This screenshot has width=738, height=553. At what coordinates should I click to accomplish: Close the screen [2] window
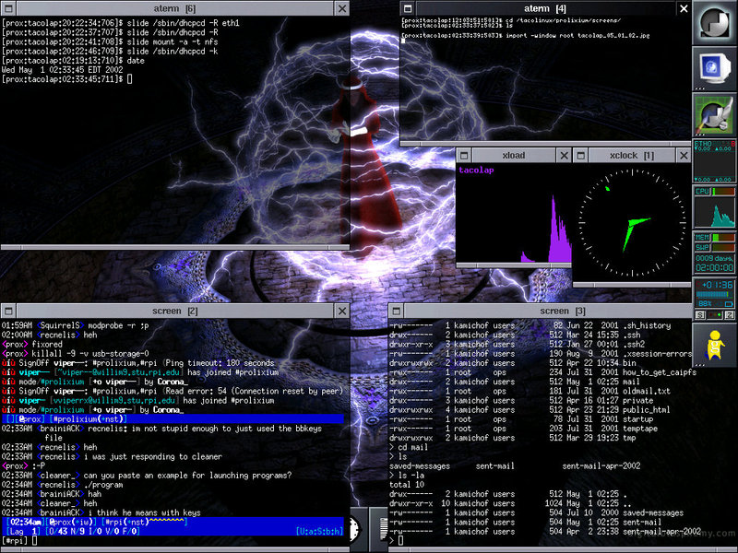(x=342, y=311)
